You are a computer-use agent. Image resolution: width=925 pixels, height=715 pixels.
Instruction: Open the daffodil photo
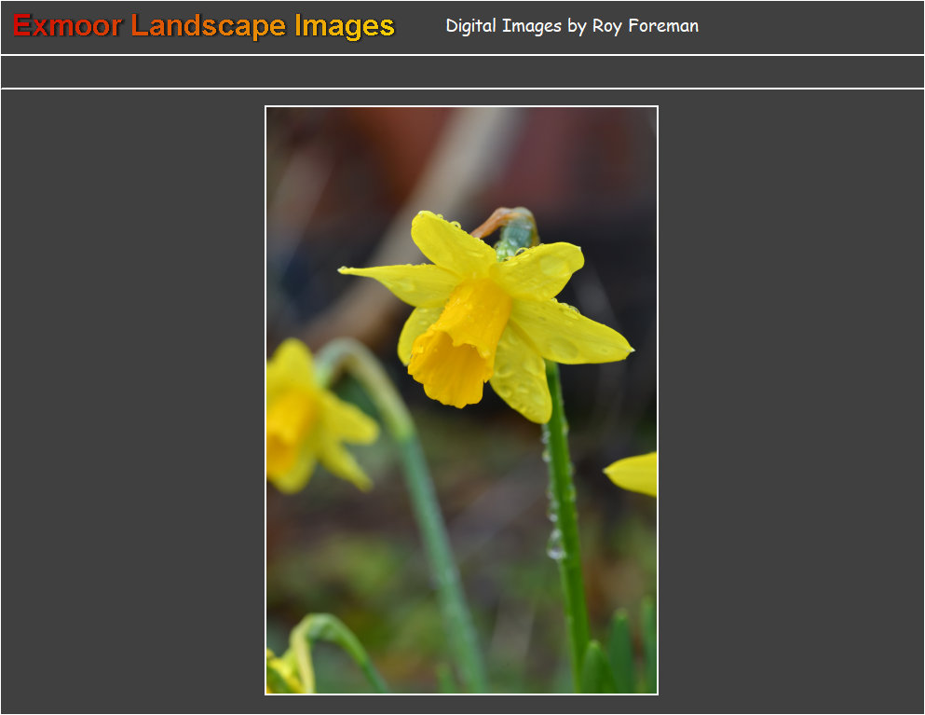tap(461, 400)
